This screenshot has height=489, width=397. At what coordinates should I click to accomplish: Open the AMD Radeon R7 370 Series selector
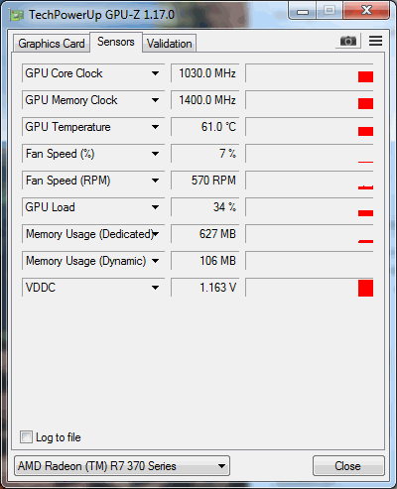[x=122, y=466]
